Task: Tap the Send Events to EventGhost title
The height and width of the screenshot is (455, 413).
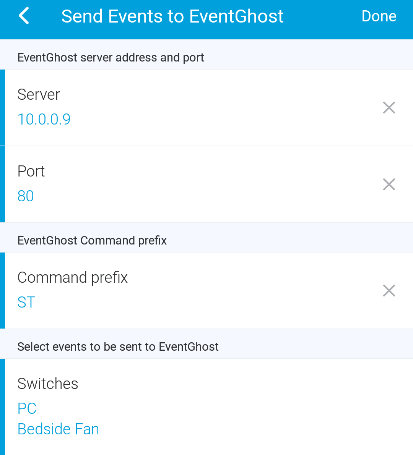Action: pyautogui.click(x=172, y=16)
